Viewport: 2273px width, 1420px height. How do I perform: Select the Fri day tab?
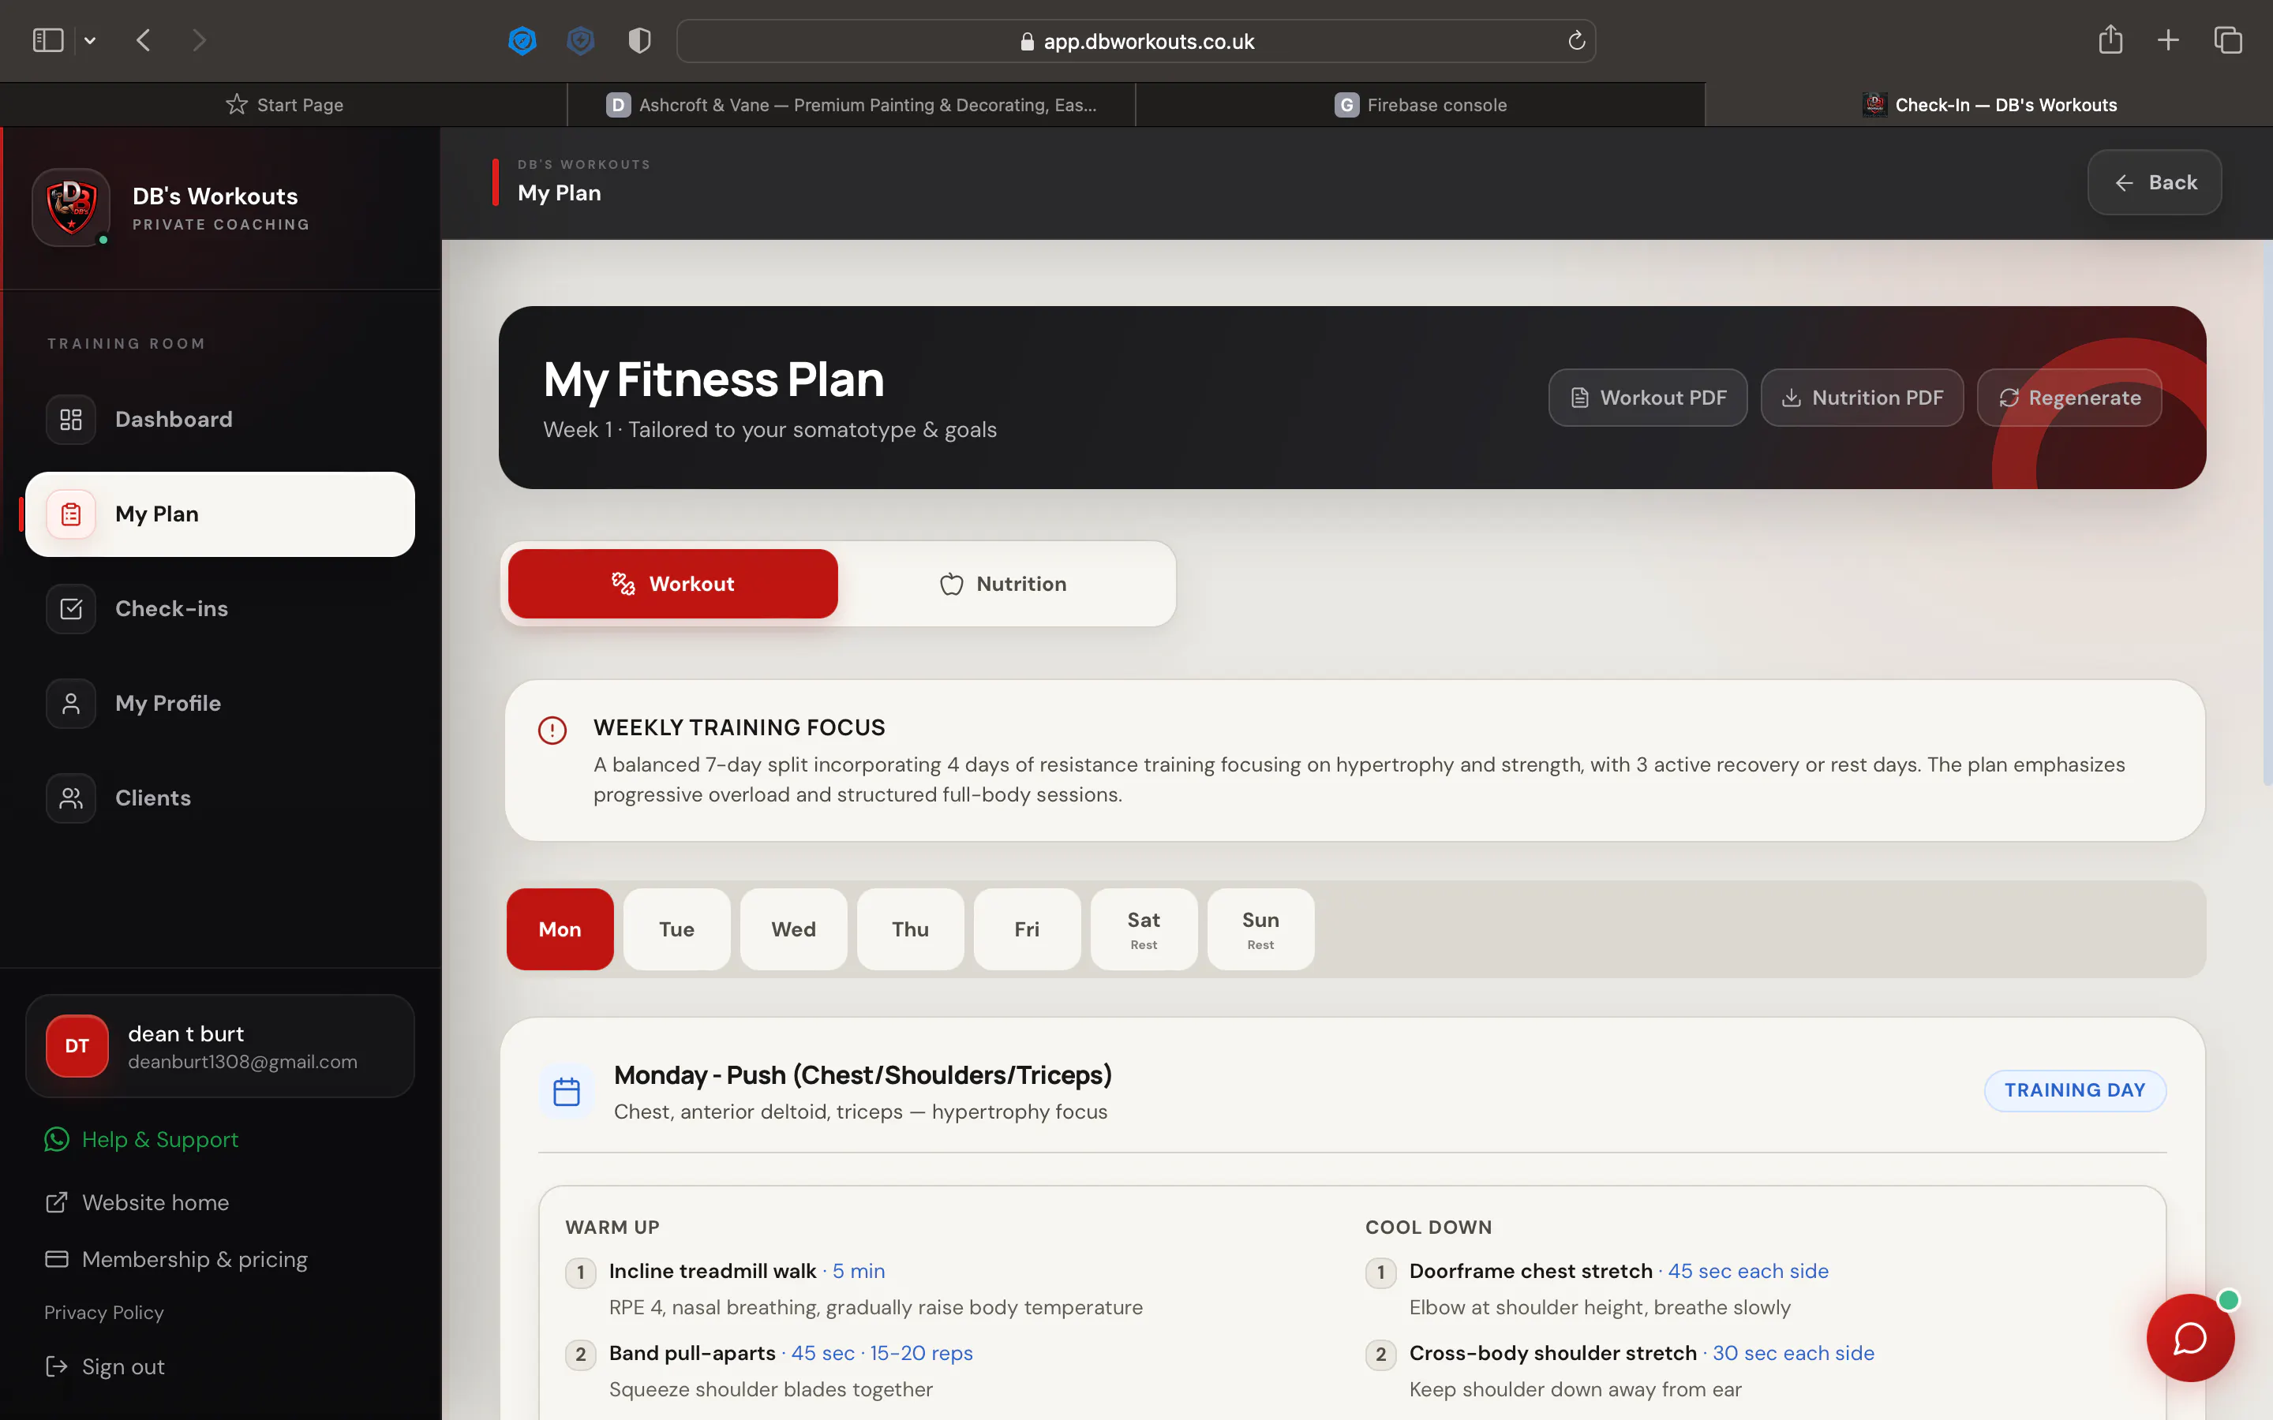1027,930
